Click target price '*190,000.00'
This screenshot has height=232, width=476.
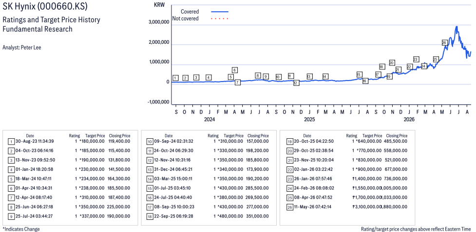click(x=92, y=160)
